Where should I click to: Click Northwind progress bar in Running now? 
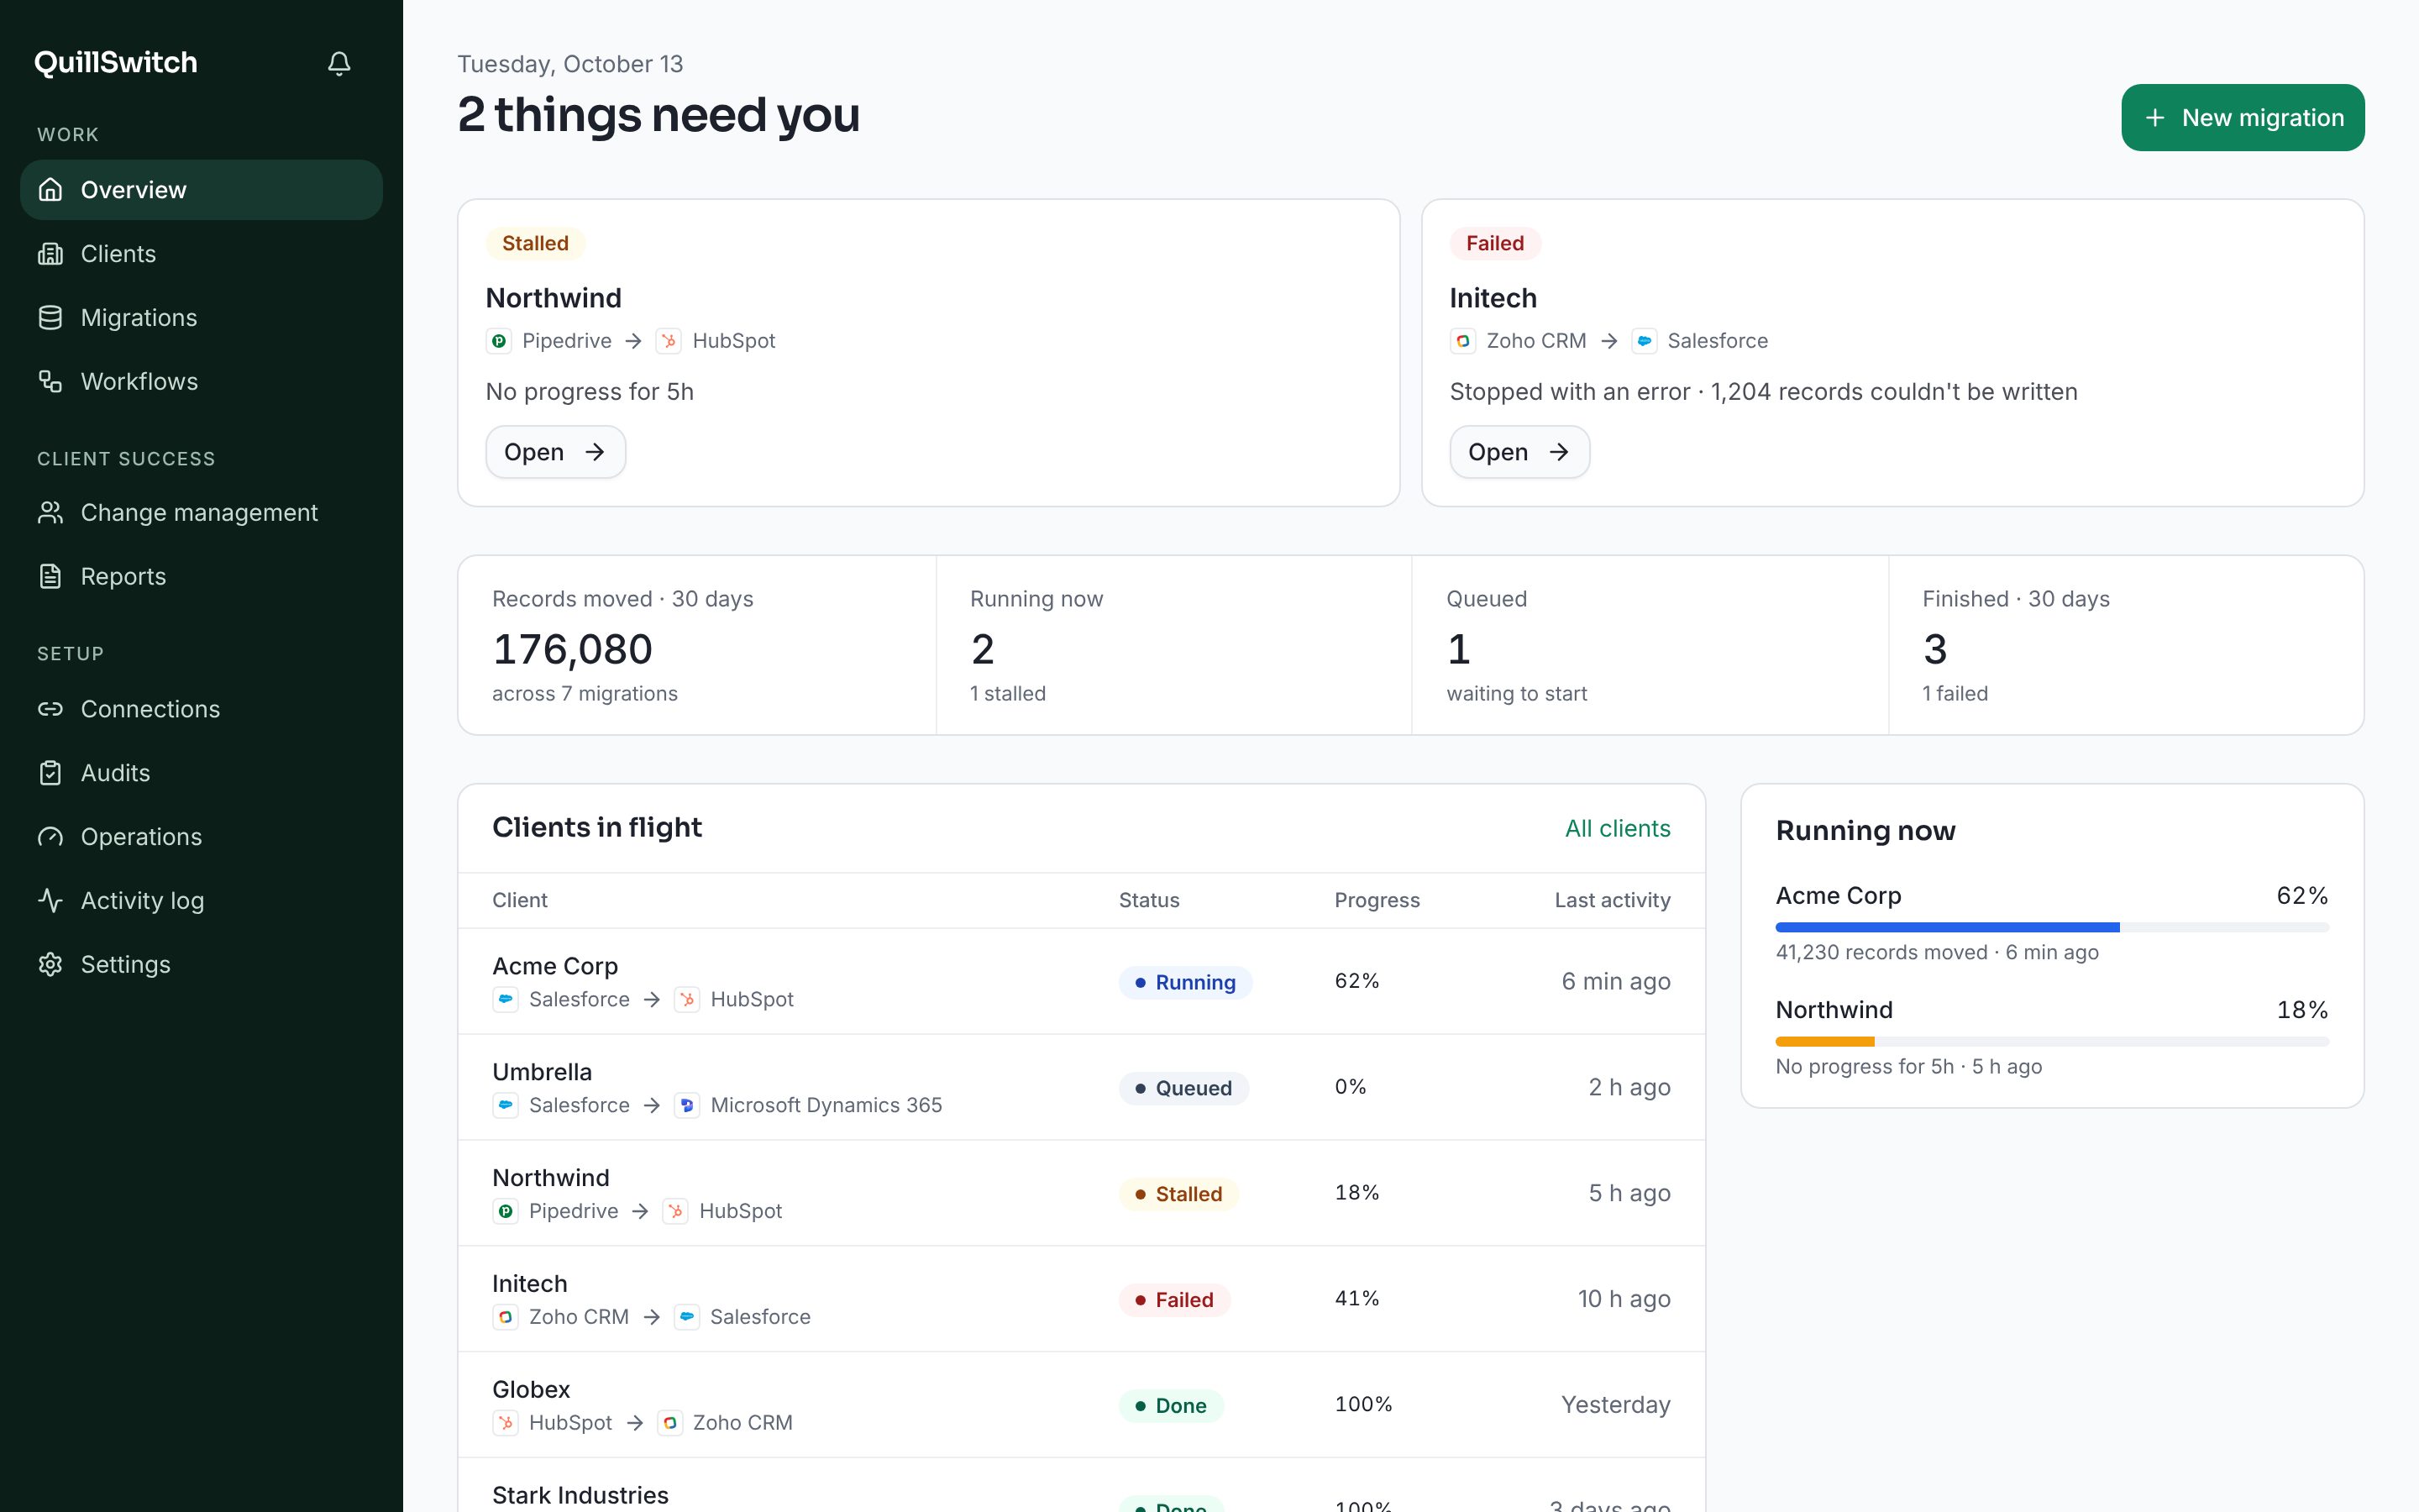[2051, 1041]
